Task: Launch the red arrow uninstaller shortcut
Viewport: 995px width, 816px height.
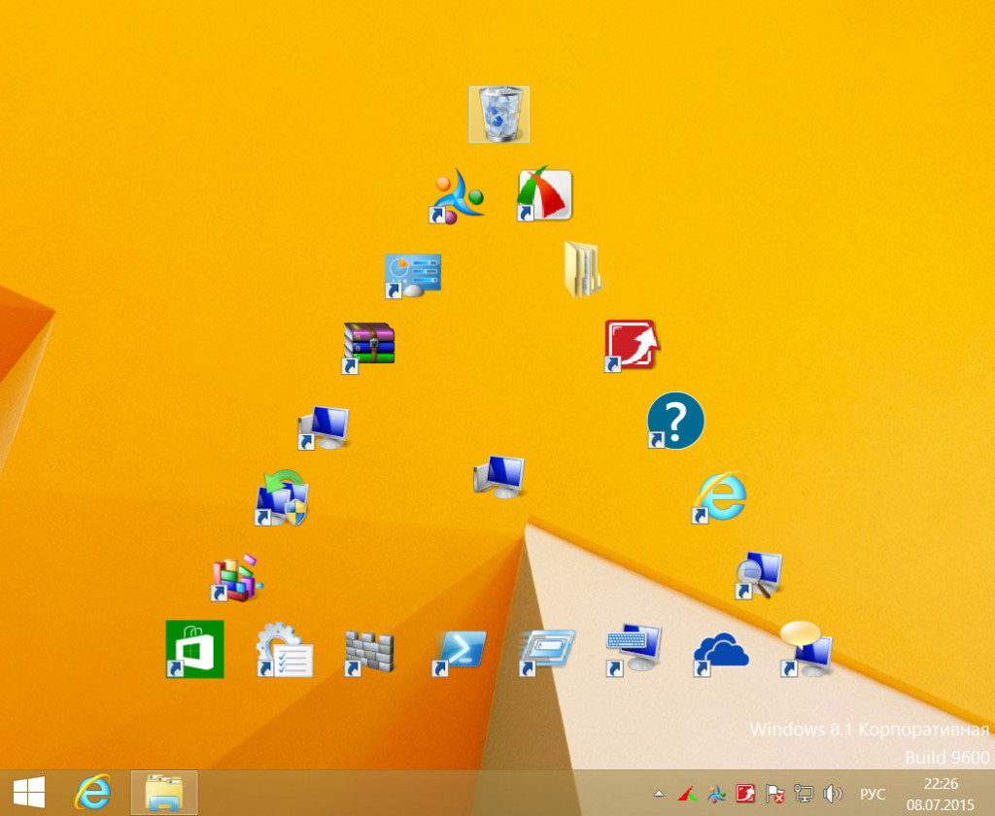Action: tap(630, 345)
